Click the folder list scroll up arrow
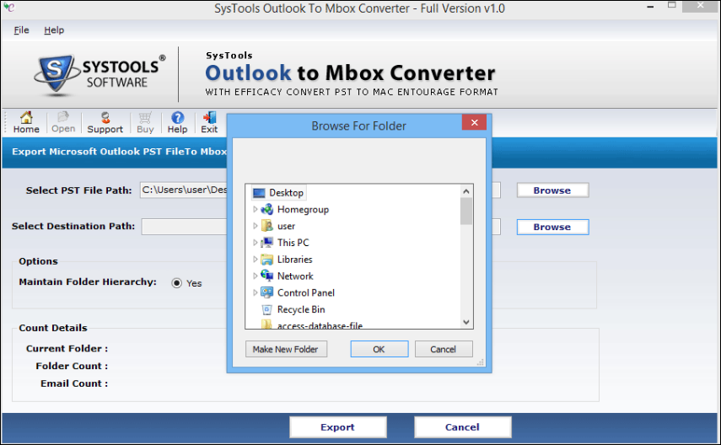 coord(466,191)
